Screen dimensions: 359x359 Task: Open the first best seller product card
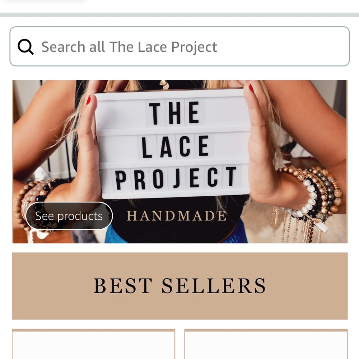pyautogui.click(x=93, y=344)
